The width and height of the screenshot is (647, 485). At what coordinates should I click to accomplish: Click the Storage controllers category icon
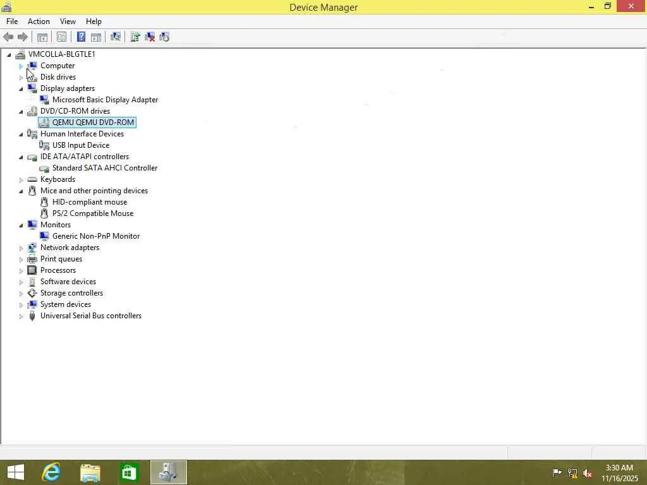(32, 293)
